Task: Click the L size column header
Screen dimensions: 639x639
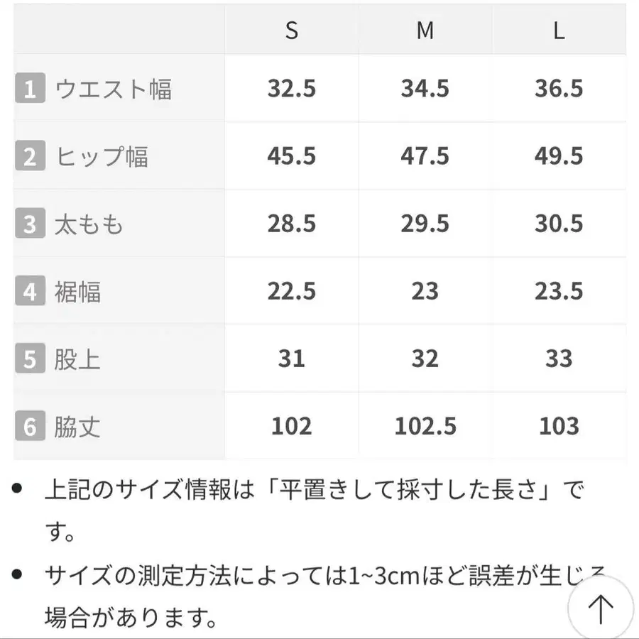Action: tap(558, 31)
